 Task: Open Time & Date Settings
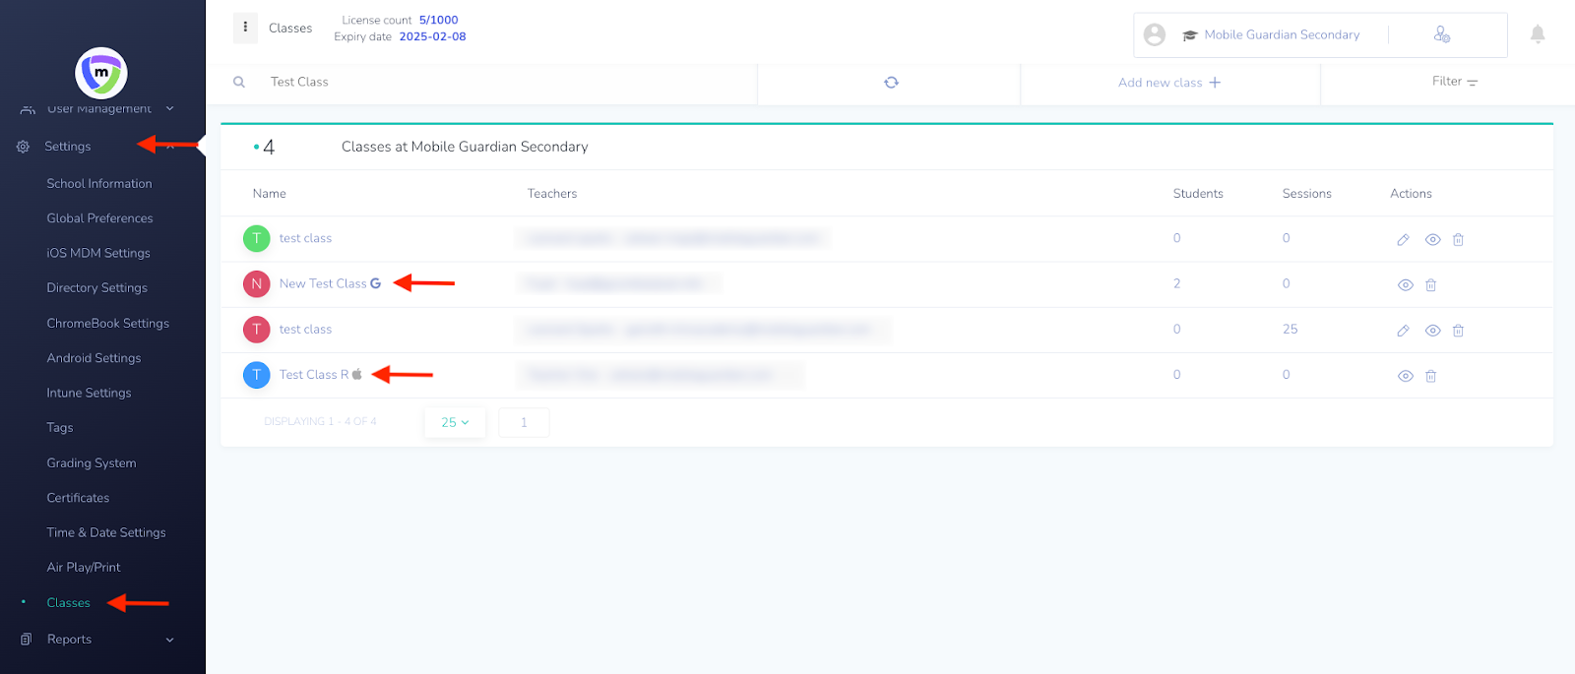pyautogui.click(x=106, y=532)
